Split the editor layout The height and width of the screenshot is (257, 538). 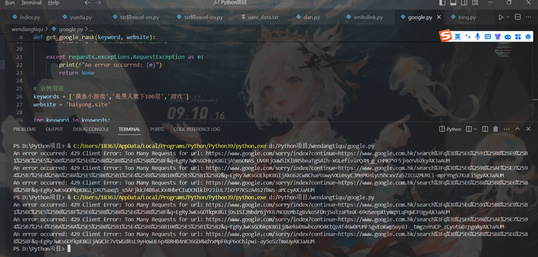(x=518, y=17)
